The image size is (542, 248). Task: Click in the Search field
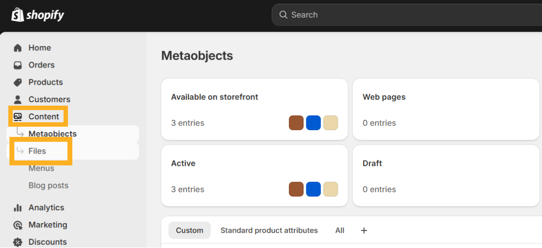406,15
